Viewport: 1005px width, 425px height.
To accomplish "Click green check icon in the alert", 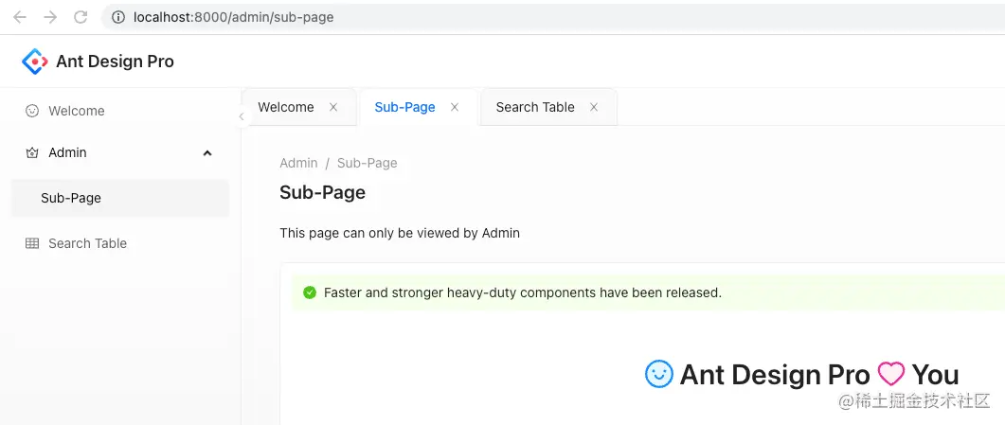I will 310,292.
